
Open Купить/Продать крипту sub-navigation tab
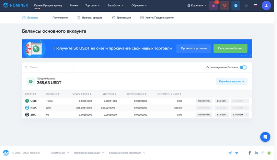157,18
